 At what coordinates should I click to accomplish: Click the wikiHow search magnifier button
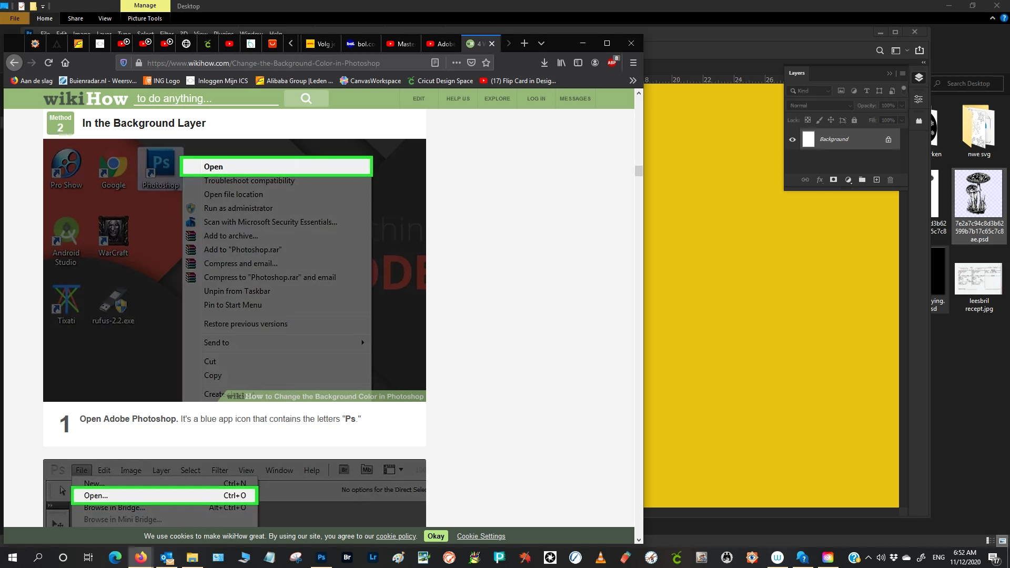306,98
